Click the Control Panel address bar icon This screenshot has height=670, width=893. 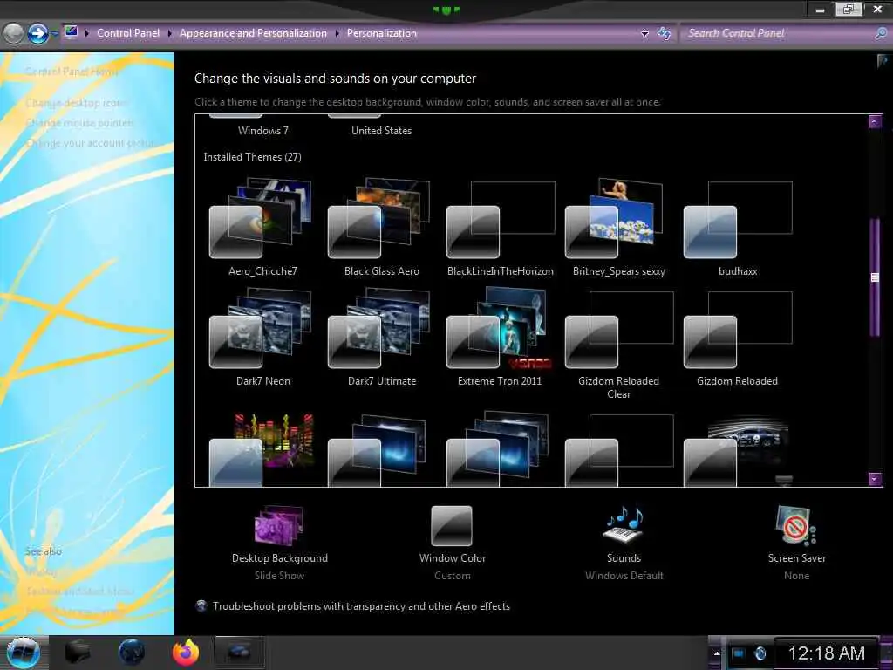tap(72, 32)
